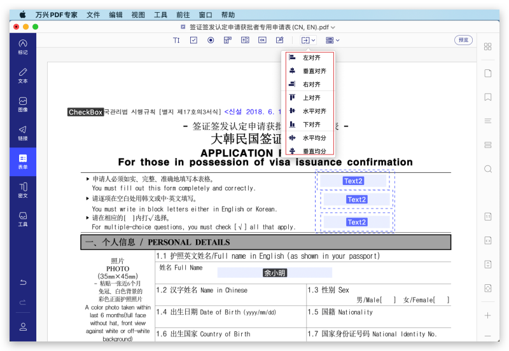Select the radio button form tool
This screenshot has height=351, width=509.
(211, 40)
